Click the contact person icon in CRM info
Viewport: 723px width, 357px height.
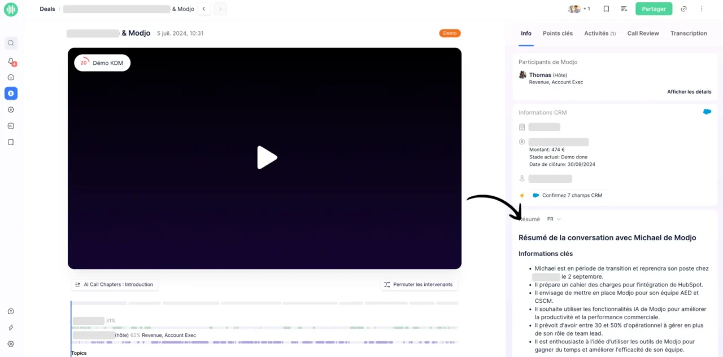522,178
